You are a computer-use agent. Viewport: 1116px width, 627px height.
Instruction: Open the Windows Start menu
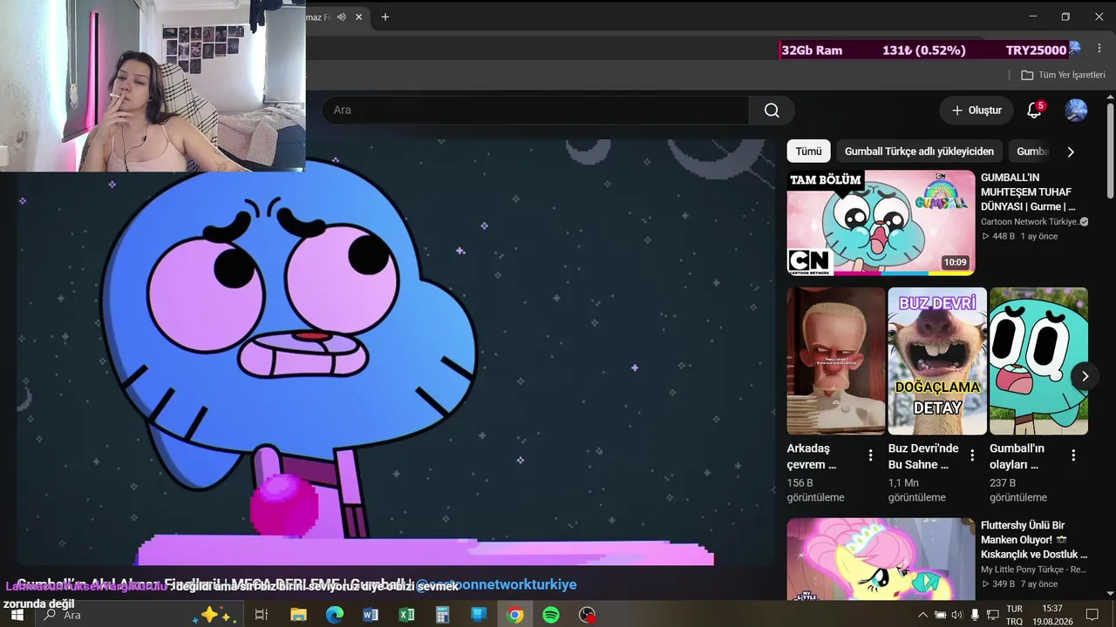[x=17, y=615]
